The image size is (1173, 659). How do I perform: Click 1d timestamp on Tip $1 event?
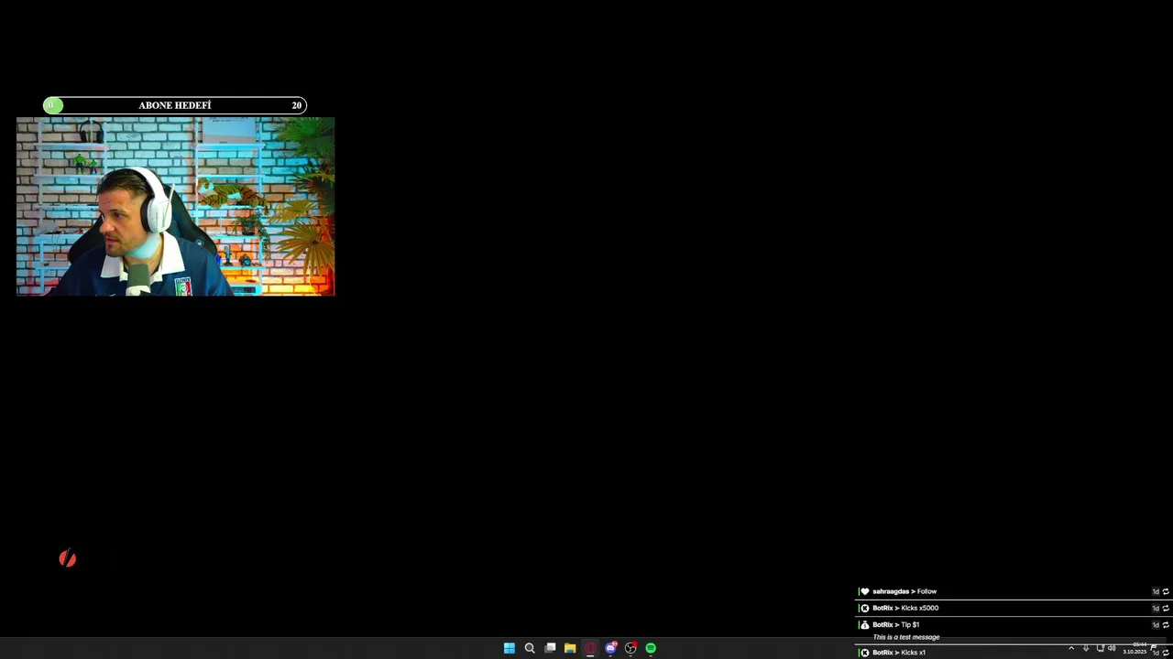tap(1156, 625)
